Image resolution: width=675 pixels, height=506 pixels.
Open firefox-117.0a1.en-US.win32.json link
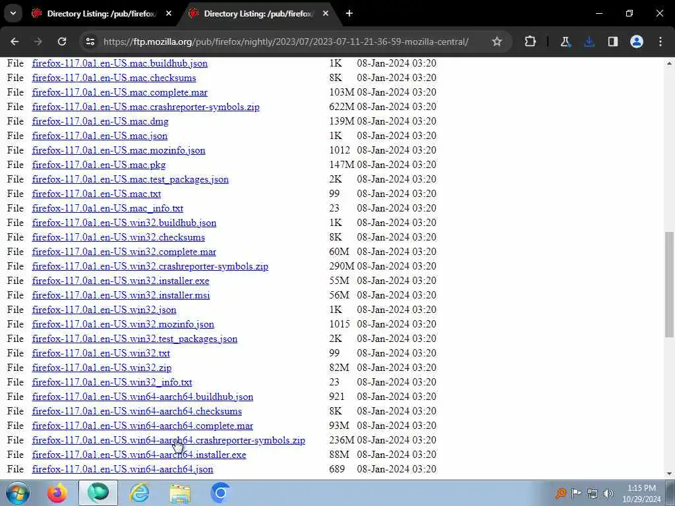tap(104, 310)
